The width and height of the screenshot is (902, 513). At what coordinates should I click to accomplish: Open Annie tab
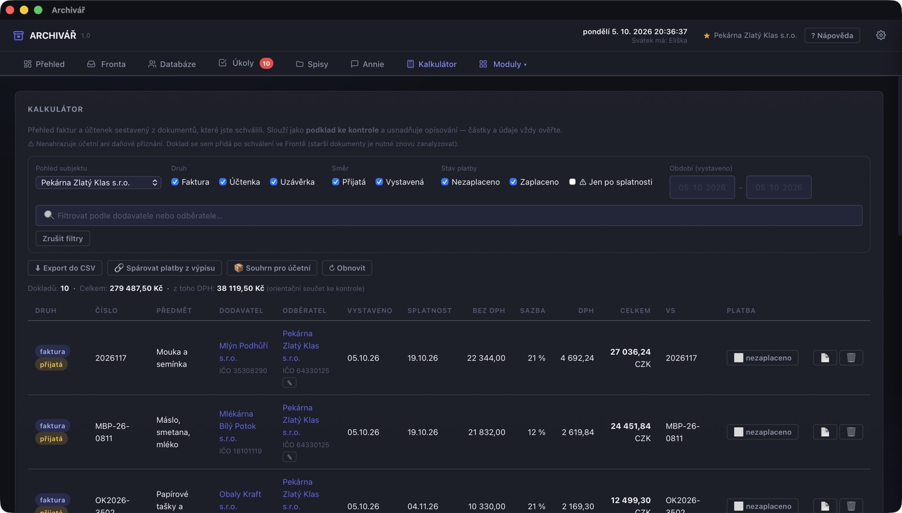[367, 64]
